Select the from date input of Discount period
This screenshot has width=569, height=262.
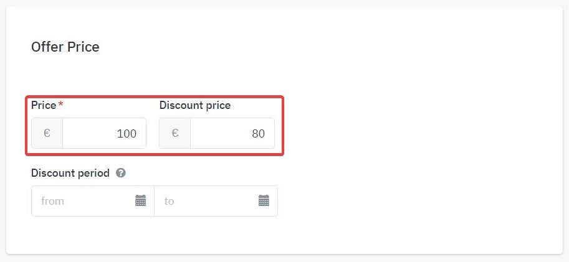pos(93,201)
